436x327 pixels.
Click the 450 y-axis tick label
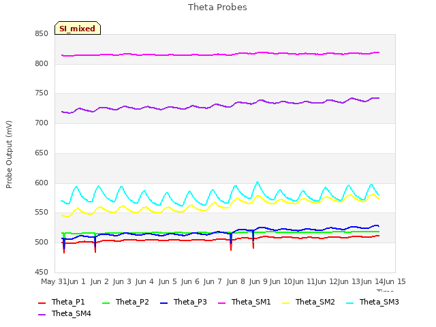coord(42,272)
